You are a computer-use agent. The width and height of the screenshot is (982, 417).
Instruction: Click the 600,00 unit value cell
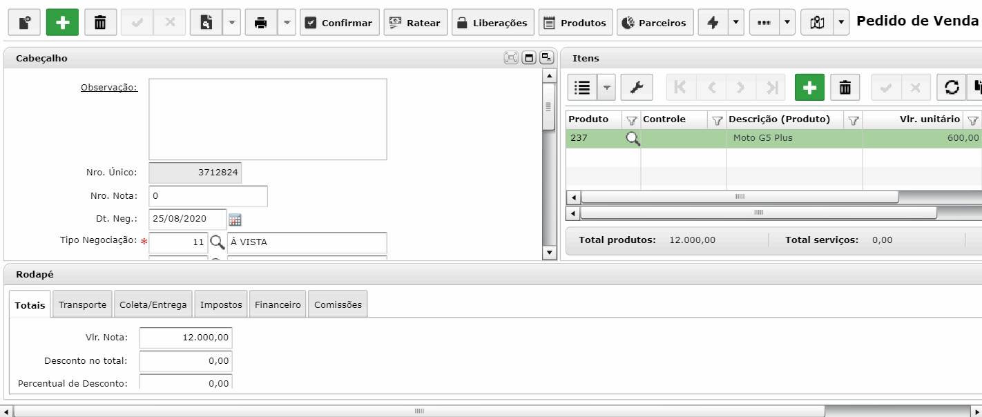(x=922, y=138)
